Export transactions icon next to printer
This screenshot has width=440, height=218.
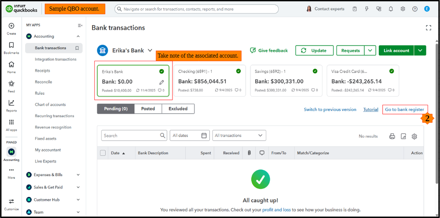coord(403,137)
